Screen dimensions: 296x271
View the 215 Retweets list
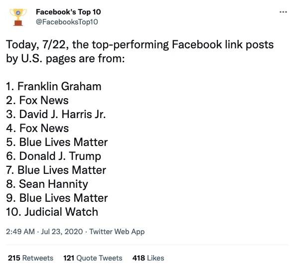point(30,258)
